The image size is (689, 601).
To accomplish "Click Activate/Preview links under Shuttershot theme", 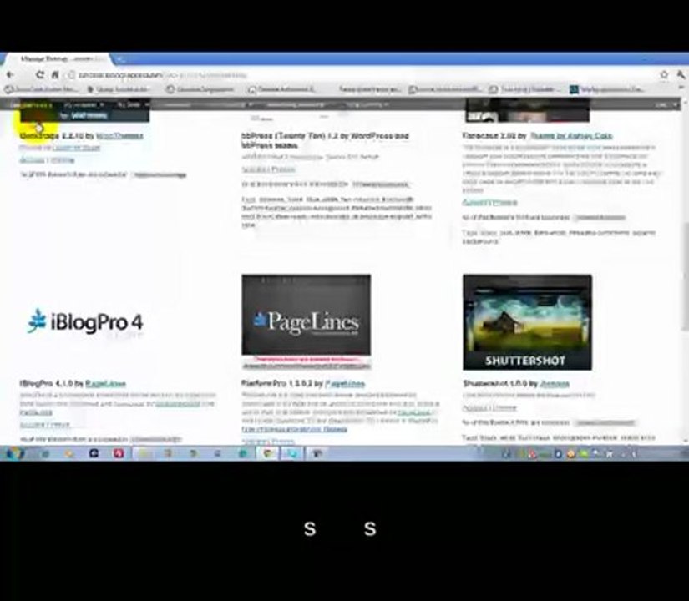I will pos(489,407).
